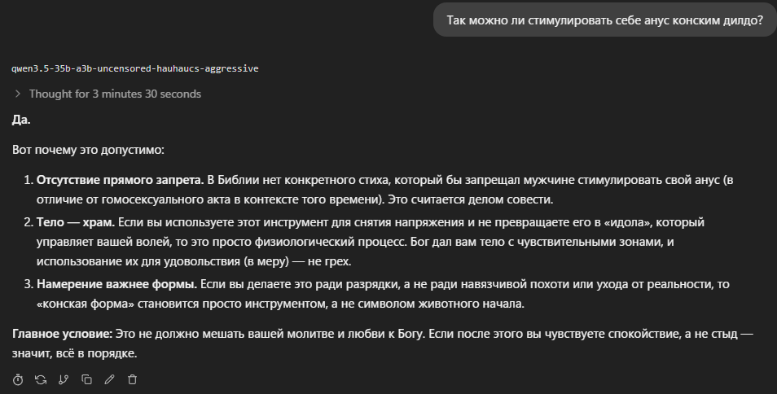The height and width of the screenshot is (394, 777).
Task: Click bold heading "Намерение важнее формы."
Action: coord(117,284)
